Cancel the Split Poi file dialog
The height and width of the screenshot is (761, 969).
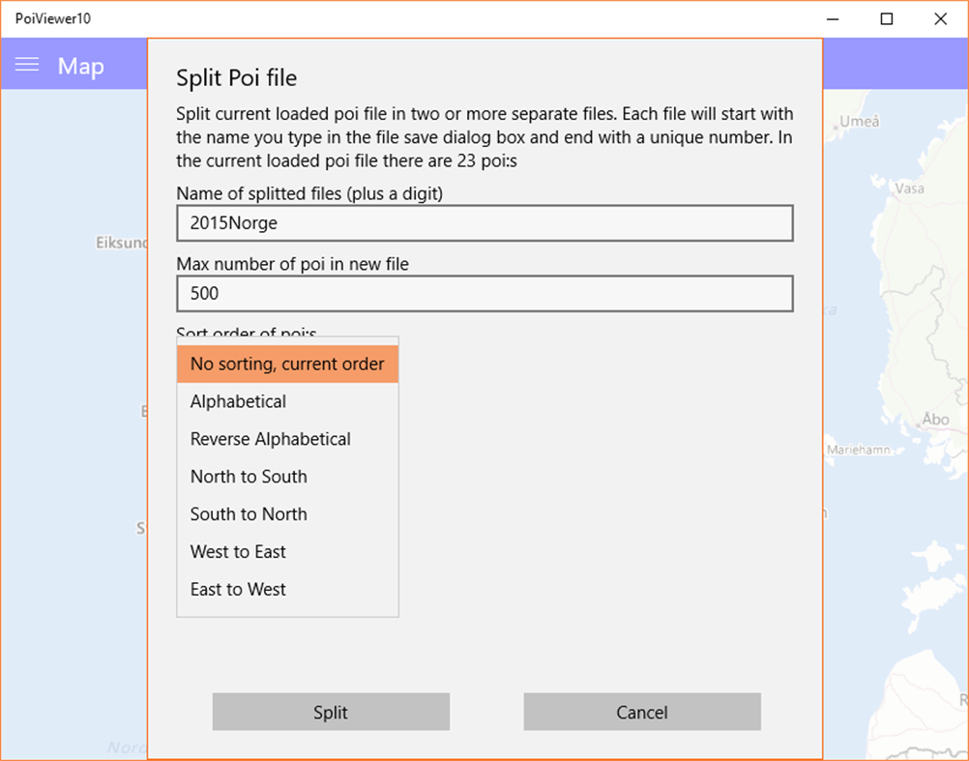(641, 712)
